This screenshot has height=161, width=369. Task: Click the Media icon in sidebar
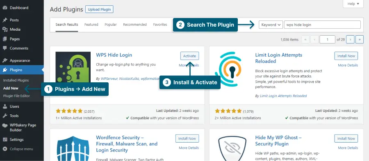coord(5,29)
